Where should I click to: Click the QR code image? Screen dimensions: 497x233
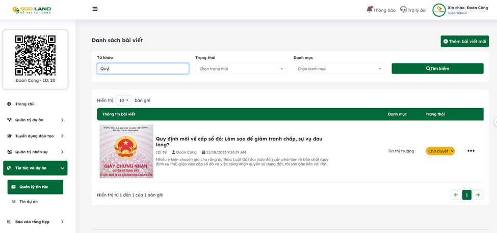pyautogui.click(x=35, y=55)
